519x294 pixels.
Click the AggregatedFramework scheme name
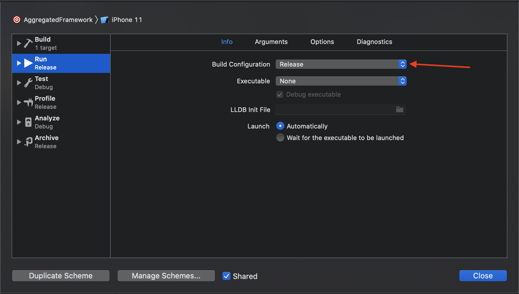(58, 20)
